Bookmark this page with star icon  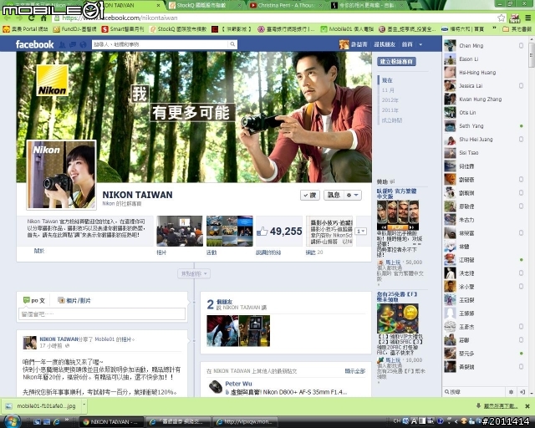point(501,18)
